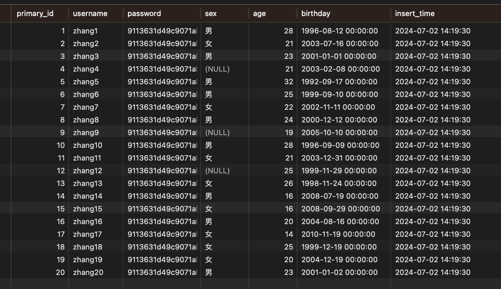Click the age column header

[259, 14]
